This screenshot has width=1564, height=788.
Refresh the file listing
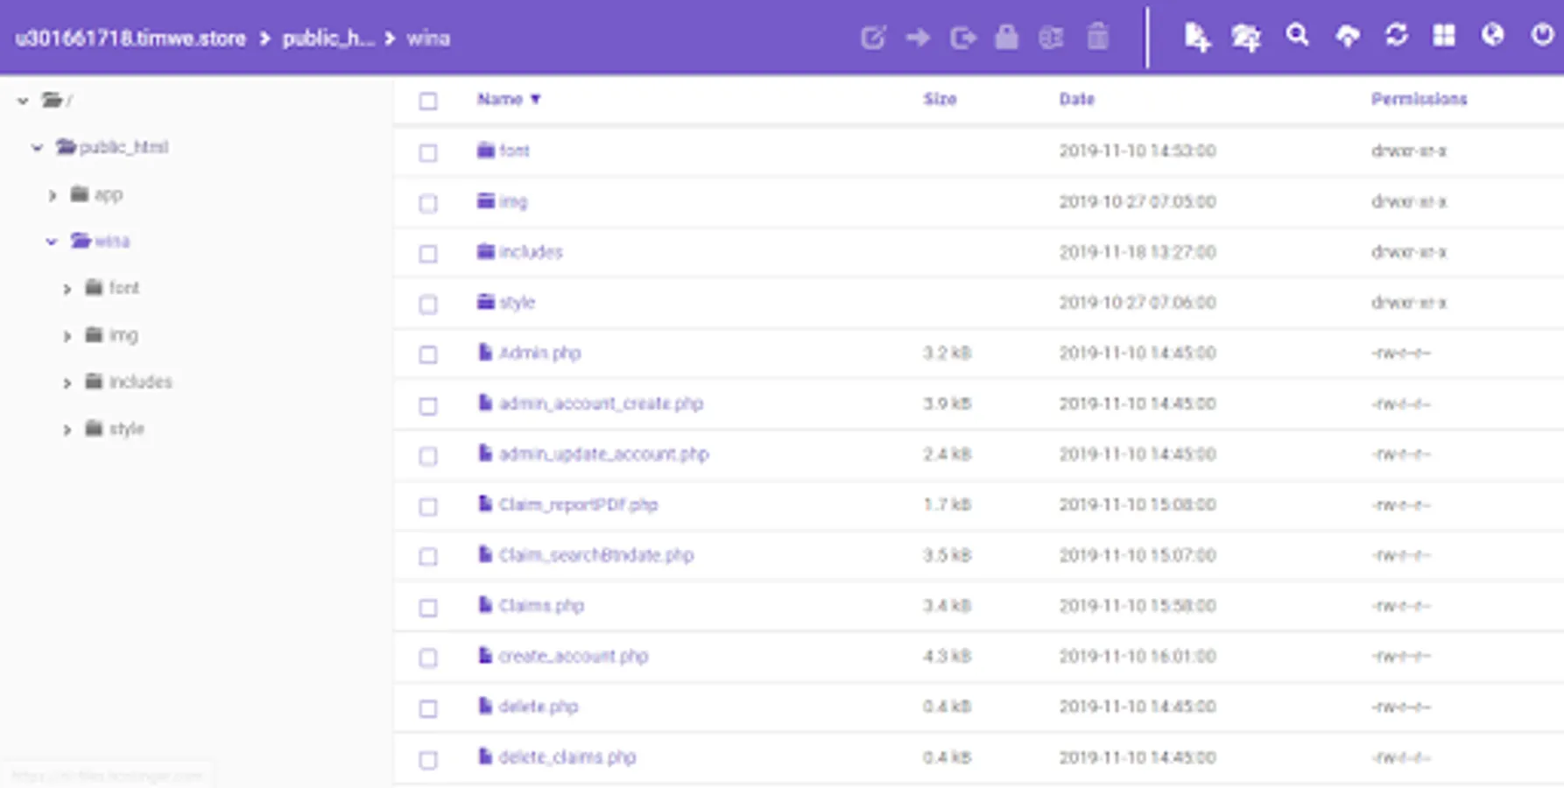point(1396,37)
